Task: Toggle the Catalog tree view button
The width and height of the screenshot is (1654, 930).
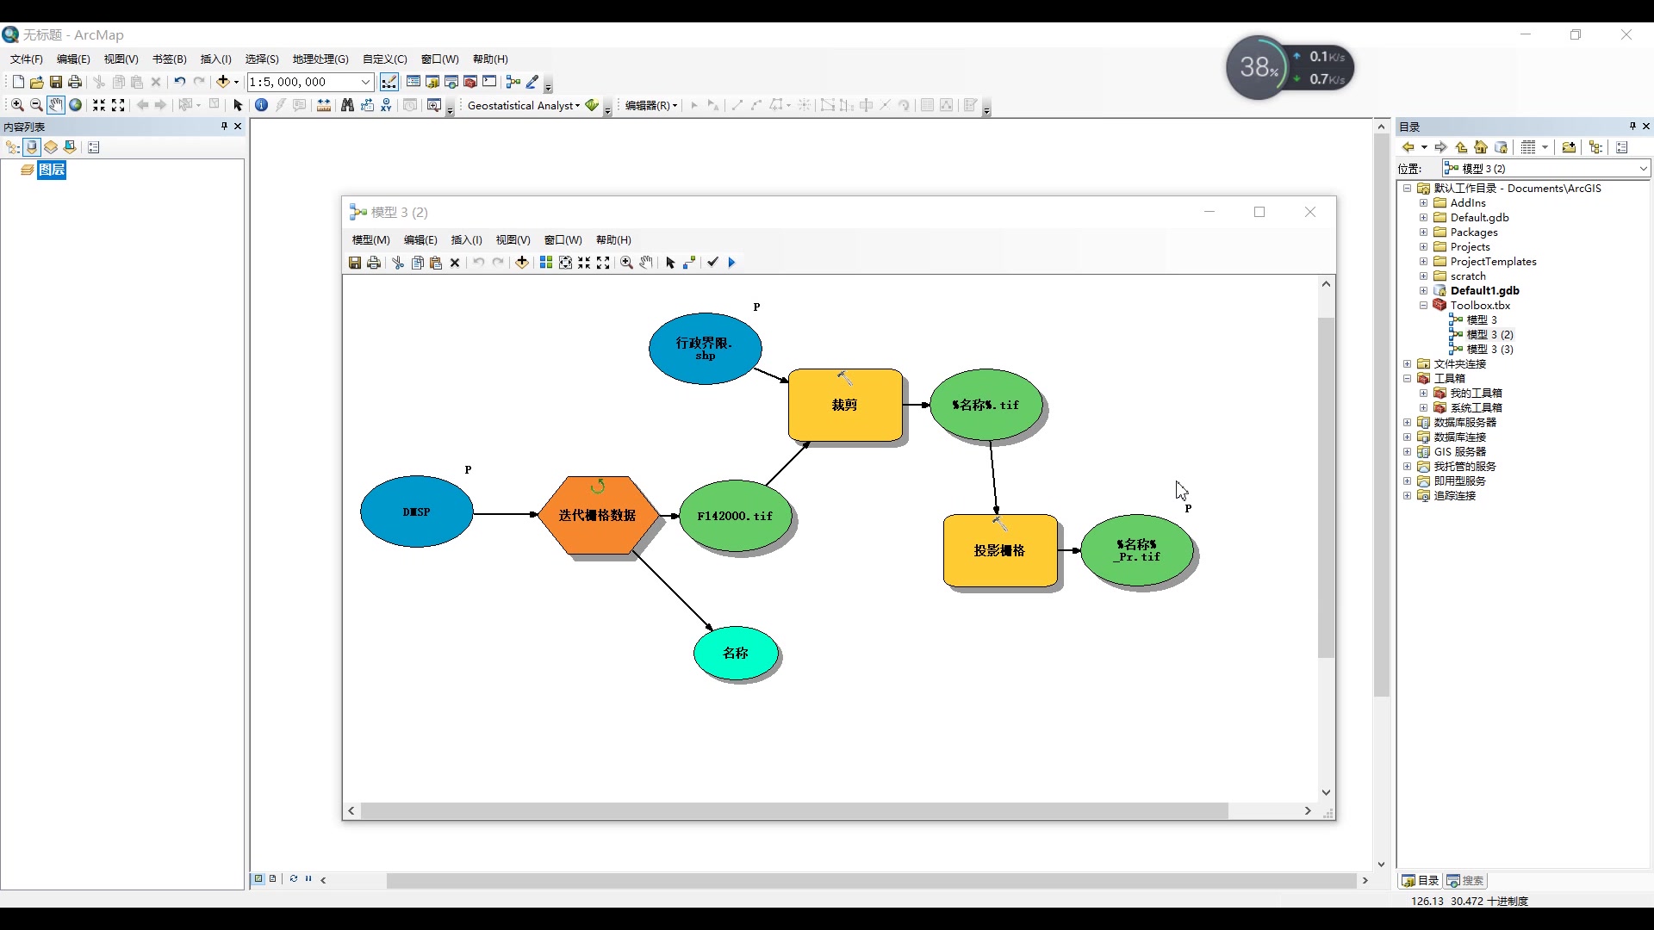Action: tap(1595, 147)
